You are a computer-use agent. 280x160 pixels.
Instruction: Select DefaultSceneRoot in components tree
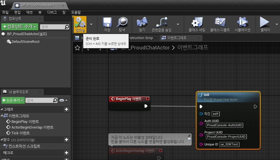(25, 42)
